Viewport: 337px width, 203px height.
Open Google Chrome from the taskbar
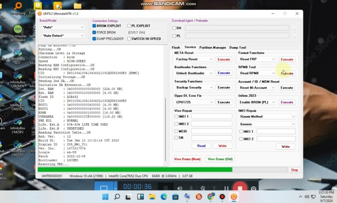click(x=211, y=197)
